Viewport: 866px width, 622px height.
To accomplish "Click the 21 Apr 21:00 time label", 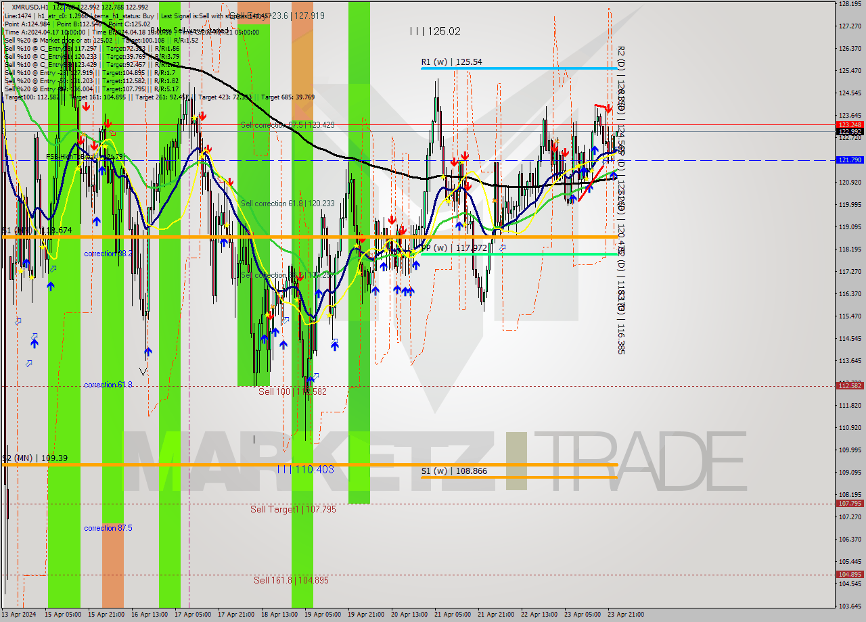I will click(x=496, y=615).
